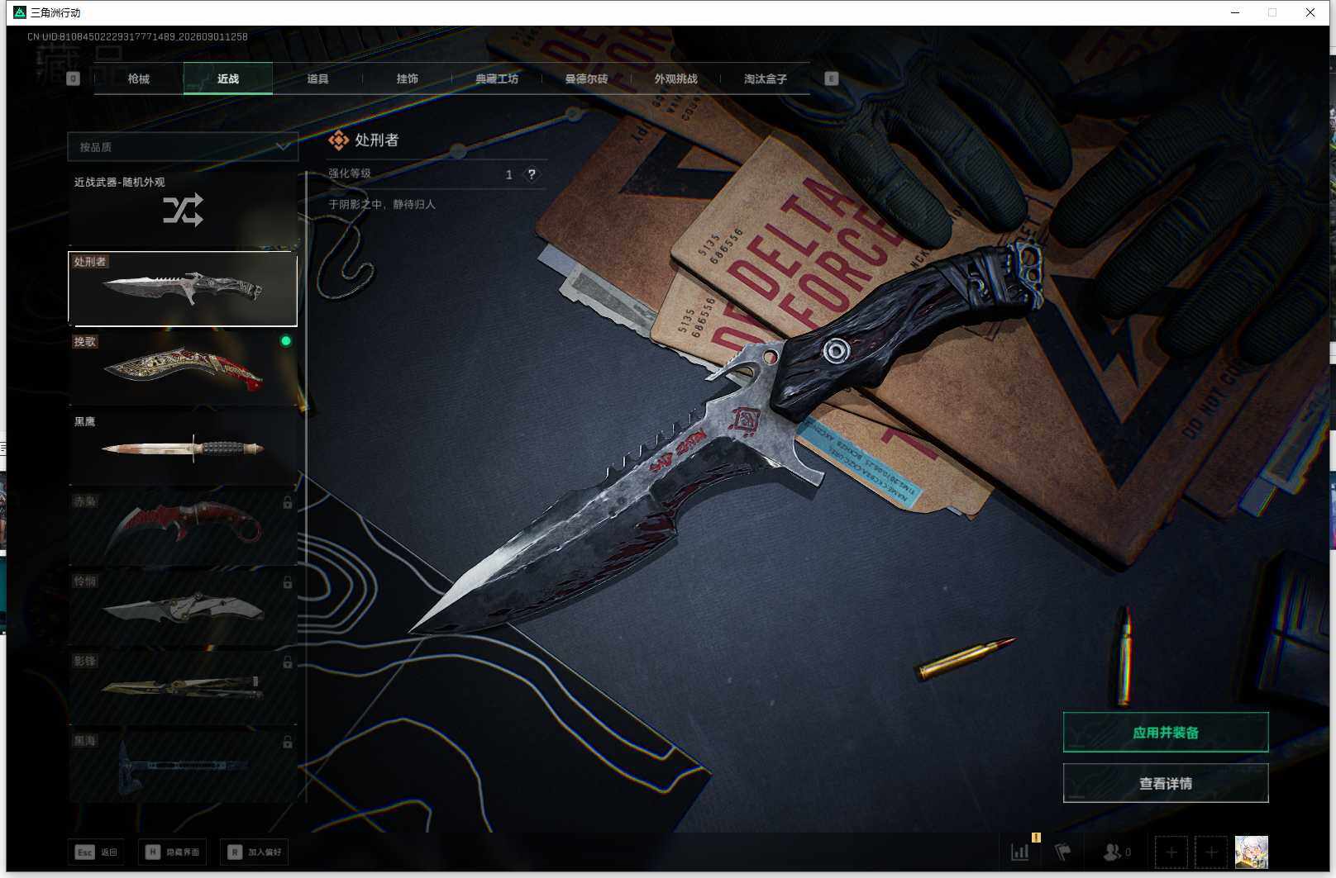Switch to the 枪械 tab
Screen dimensions: 1336x878
coord(139,78)
